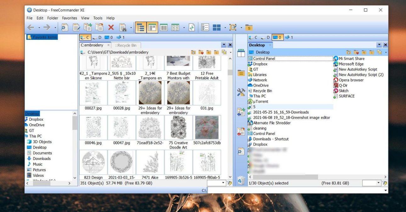
Task: Switch left panel to drive D
Action: [x=97, y=37]
